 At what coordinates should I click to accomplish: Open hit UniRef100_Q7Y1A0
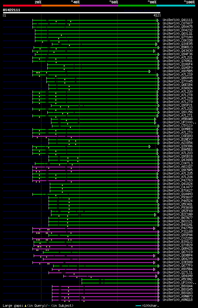coord(178,37)
